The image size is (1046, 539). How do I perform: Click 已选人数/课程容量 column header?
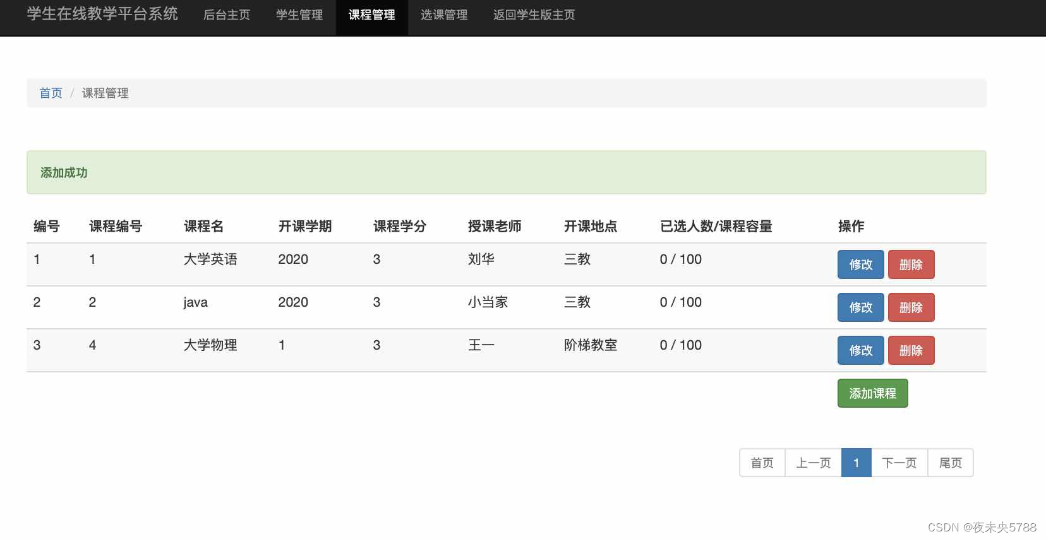click(x=716, y=226)
